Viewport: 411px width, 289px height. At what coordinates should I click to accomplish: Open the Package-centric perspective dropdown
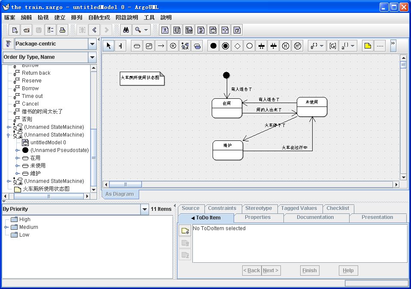coord(92,44)
